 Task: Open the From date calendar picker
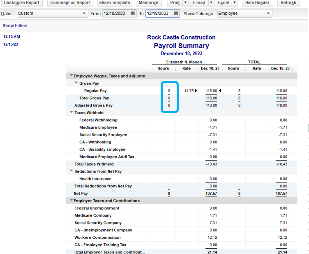(133, 14)
